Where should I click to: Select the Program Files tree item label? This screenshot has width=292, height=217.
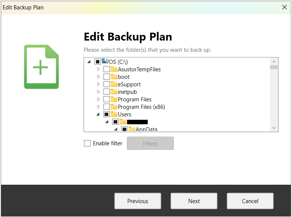tap(135, 99)
